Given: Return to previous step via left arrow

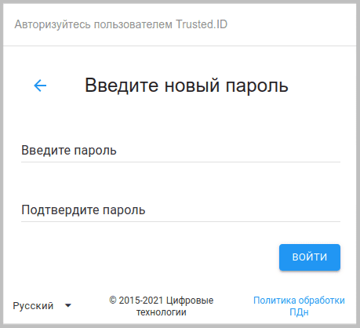Looking at the screenshot, I should pyautogui.click(x=40, y=86).
